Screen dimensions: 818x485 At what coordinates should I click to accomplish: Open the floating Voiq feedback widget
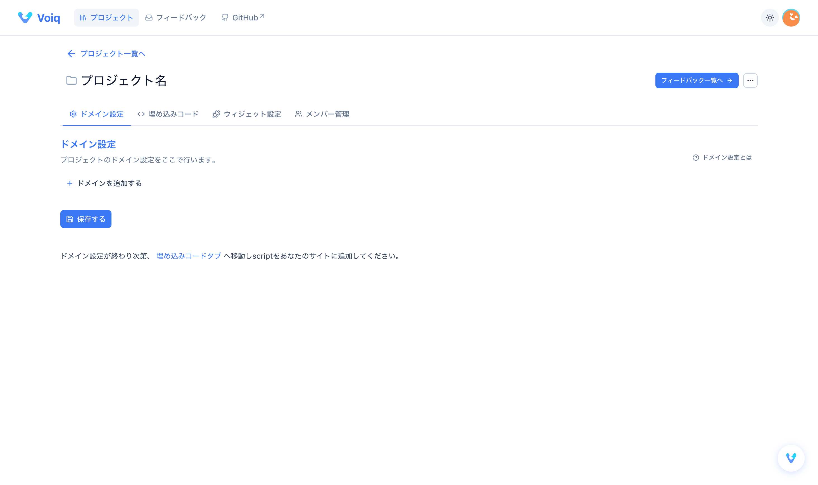pos(791,458)
